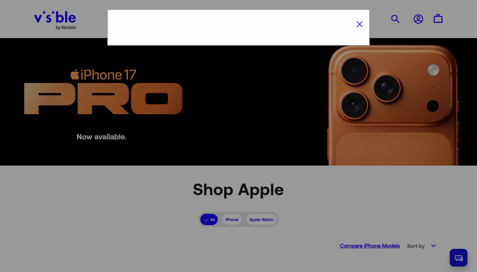Close the white popup with X
This screenshot has height=272, width=477.
point(359,24)
